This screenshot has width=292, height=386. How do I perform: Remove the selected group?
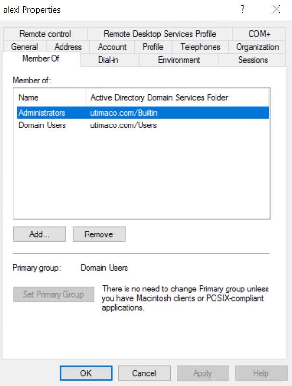point(99,234)
